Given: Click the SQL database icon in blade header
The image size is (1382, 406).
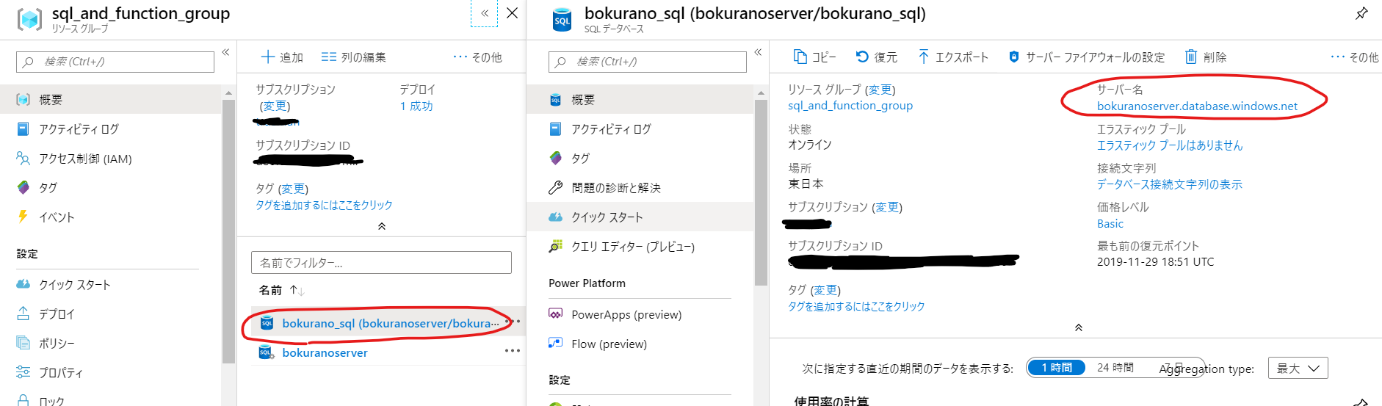Looking at the screenshot, I should tap(562, 20).
